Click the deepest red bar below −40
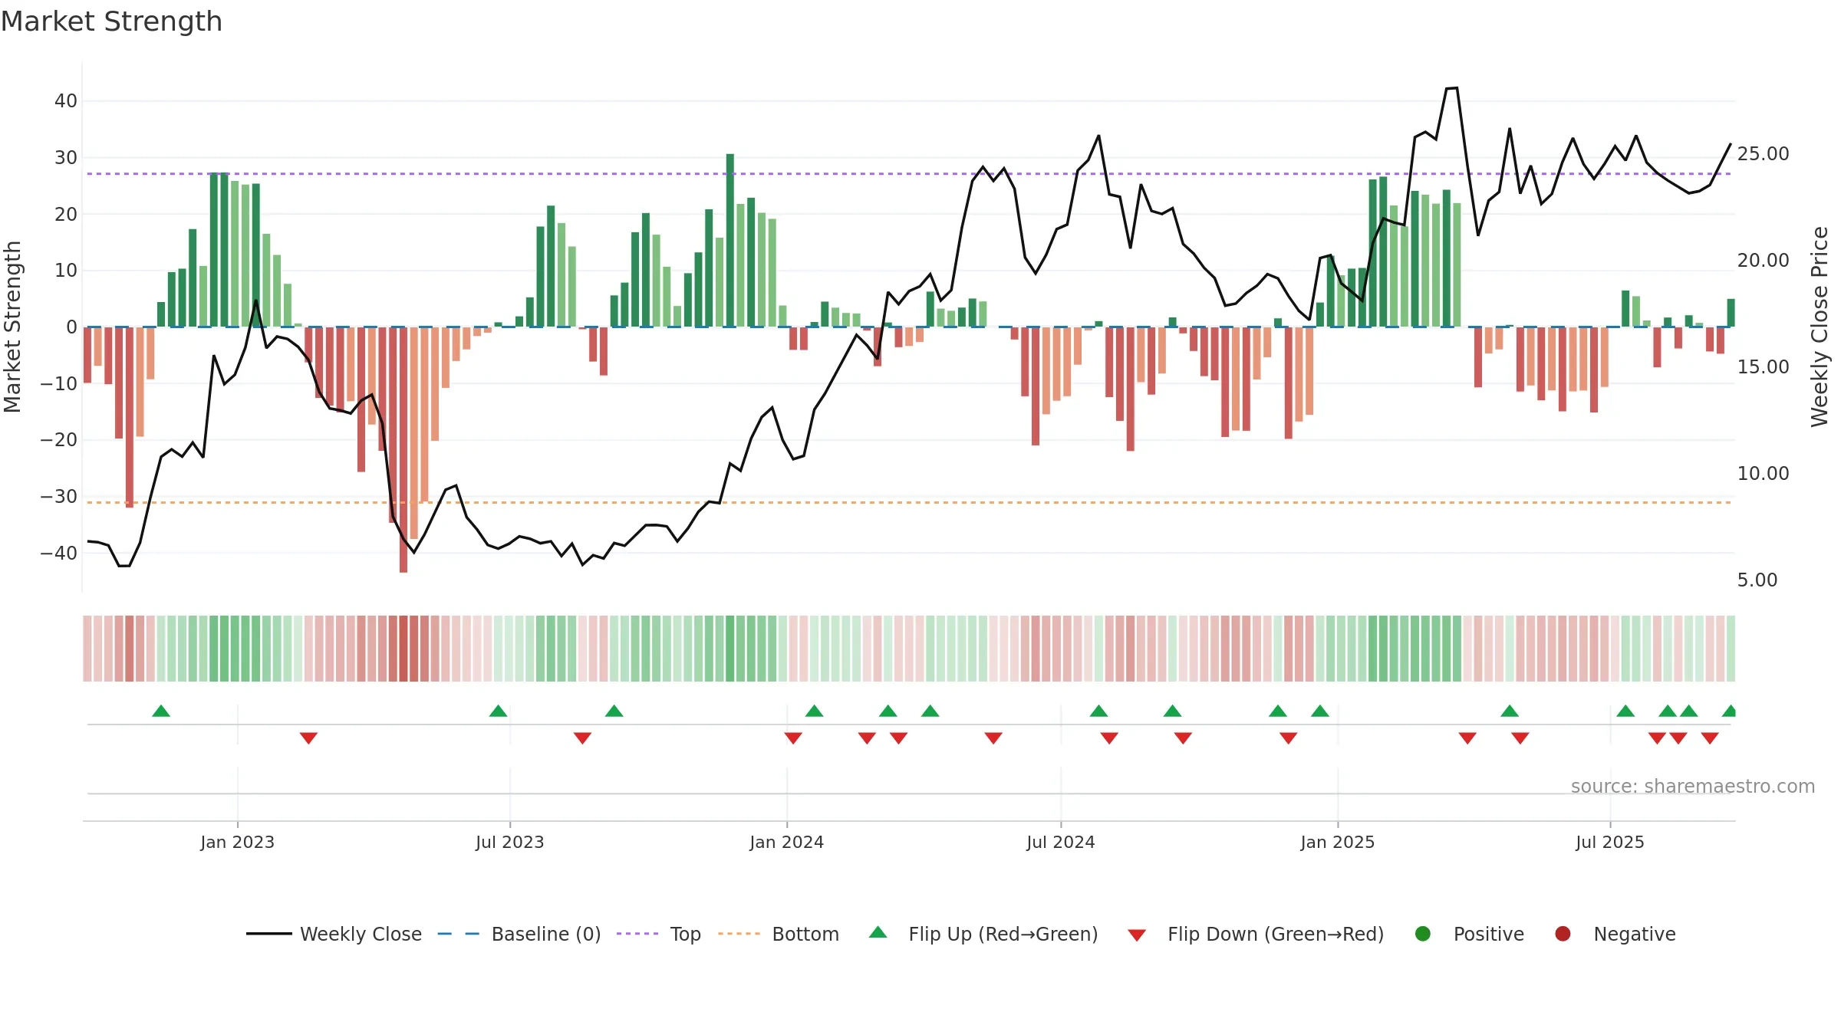The image size is (1841, 1035). (403, 449)
